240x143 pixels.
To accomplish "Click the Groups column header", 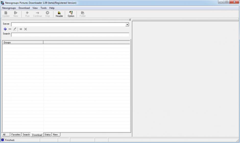I will coord(23,42).
